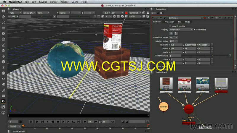
Task: Click the region of interest icon in viewer
Action: point(114,16)
